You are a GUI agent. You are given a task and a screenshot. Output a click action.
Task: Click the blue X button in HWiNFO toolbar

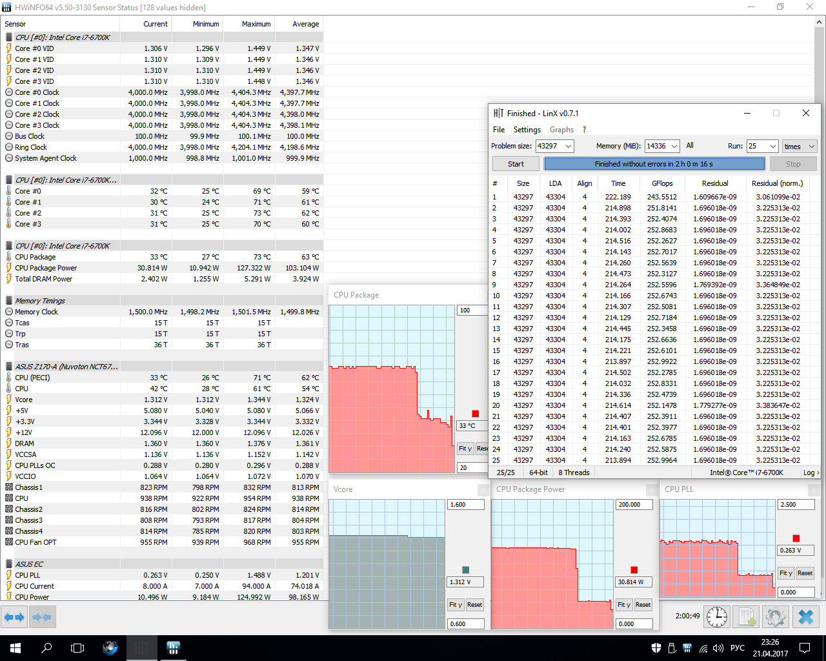[x=805, y=616]
